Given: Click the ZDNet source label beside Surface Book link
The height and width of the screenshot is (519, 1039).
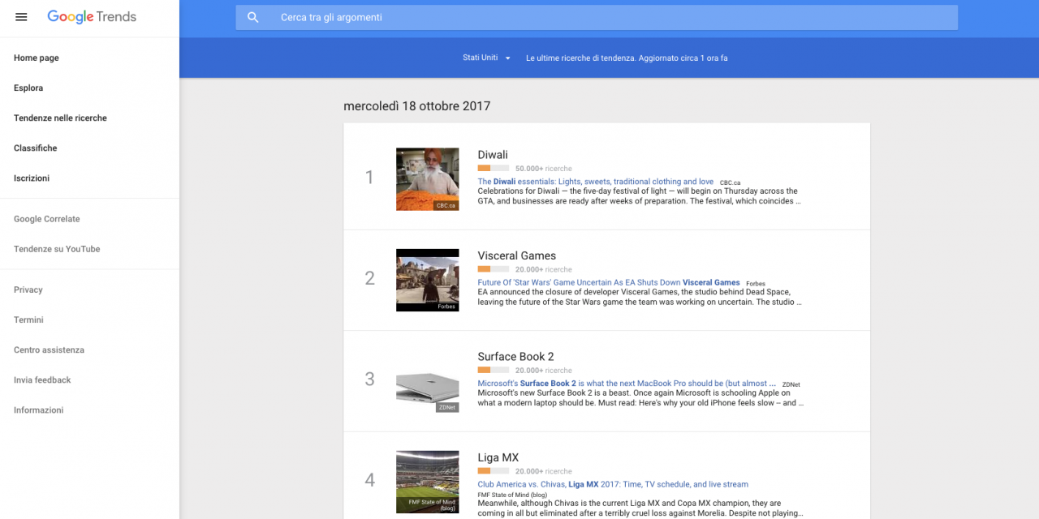Looking at the screenshot, I should [x=791, y=384].
